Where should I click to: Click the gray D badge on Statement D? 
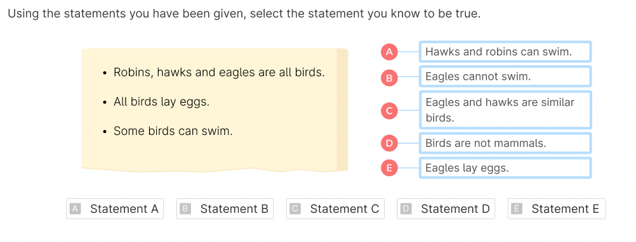pos(406,209)
